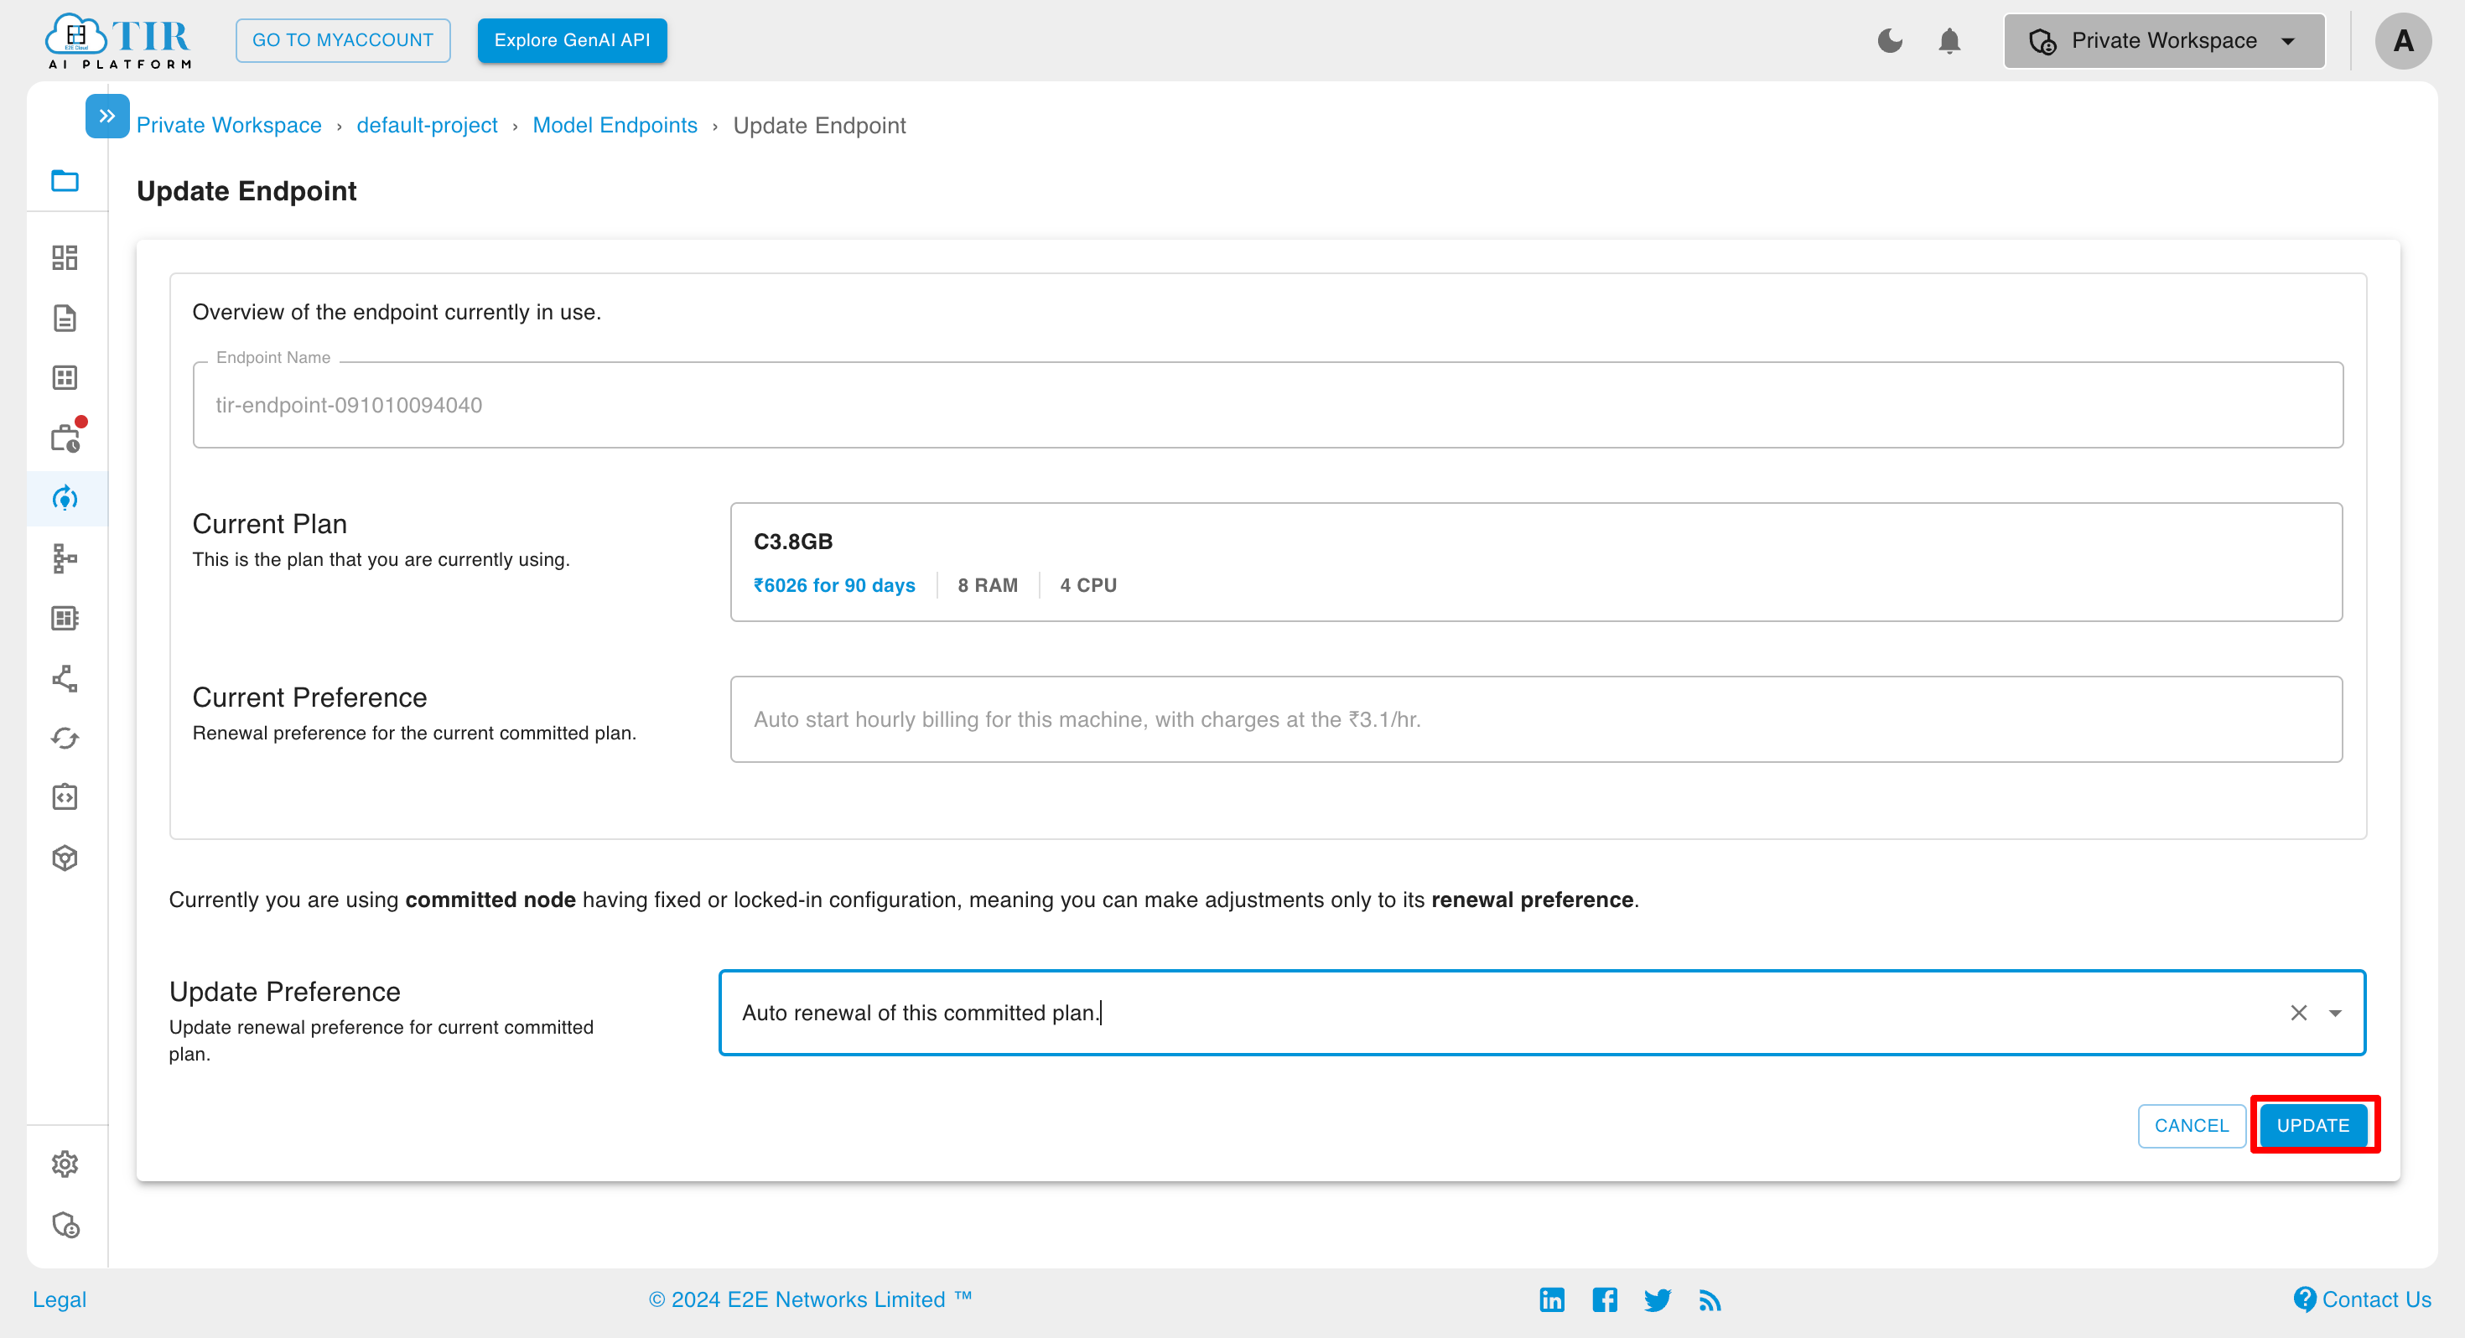Open the pipeline tree icon in sidebar
Image resolution: width=2465 pixels, height=1338 pixels.
(x=65, y=558)
